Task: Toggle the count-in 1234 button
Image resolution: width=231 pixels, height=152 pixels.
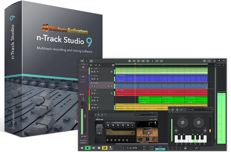Action: pos(110,148)
